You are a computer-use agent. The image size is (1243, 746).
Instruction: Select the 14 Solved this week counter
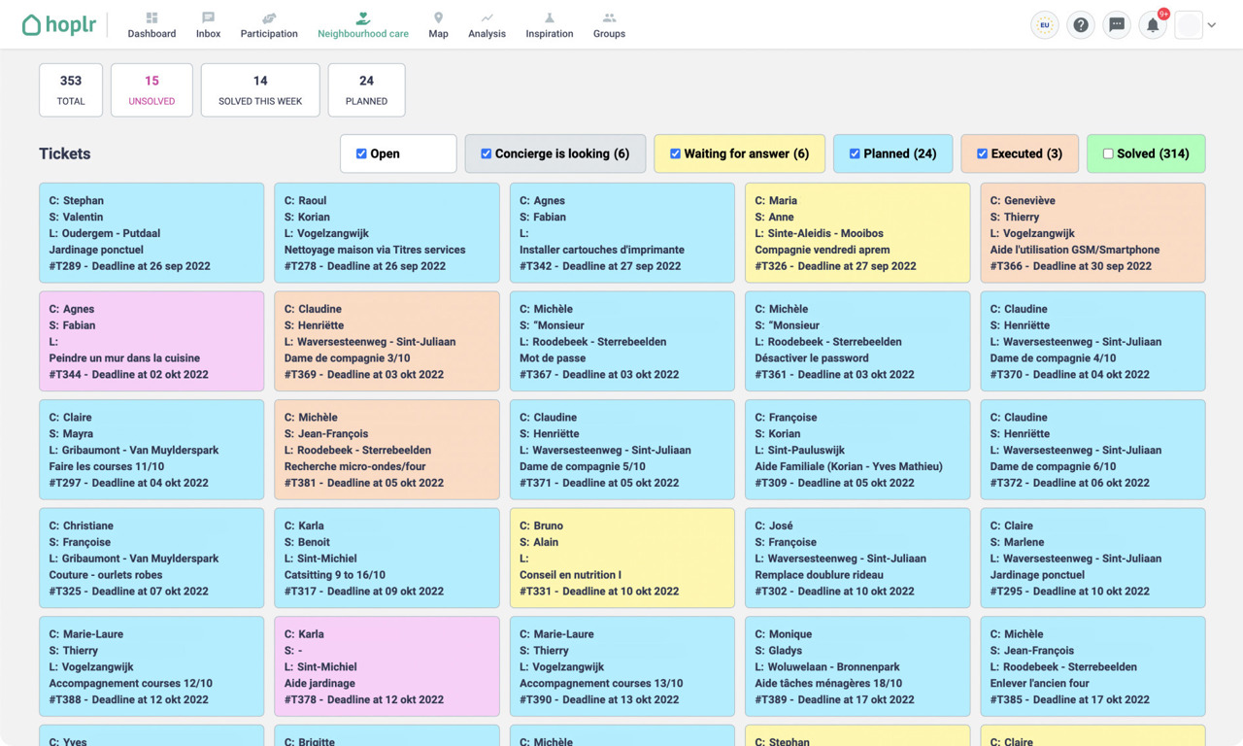point(260,90)
